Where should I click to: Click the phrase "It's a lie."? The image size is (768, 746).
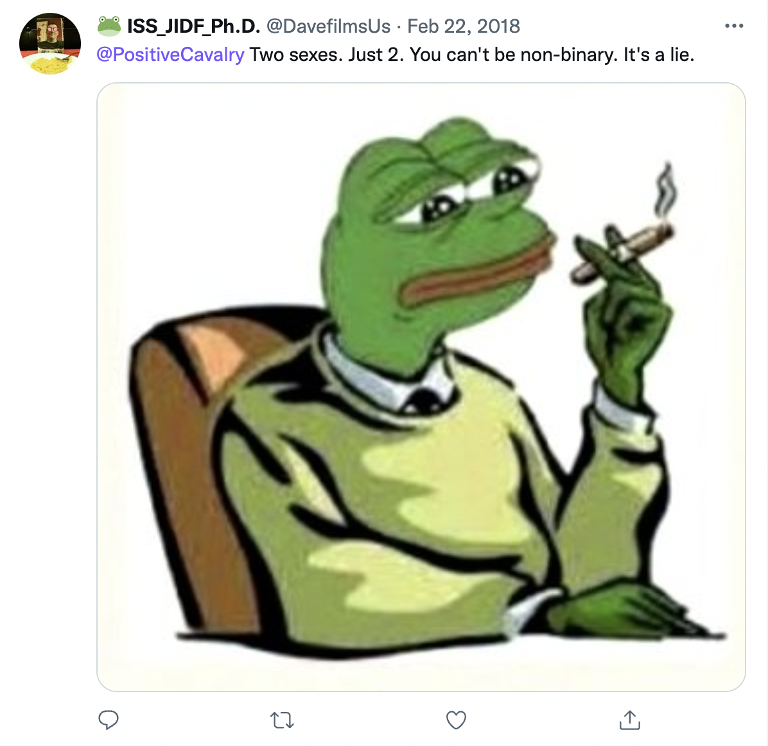coord(659,55)
